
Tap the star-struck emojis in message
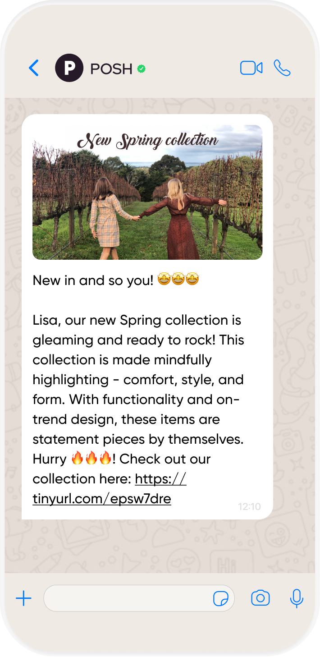178,280
